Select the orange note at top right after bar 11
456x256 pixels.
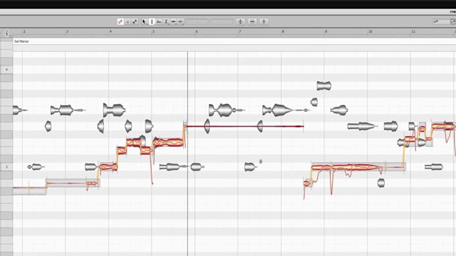443,126
